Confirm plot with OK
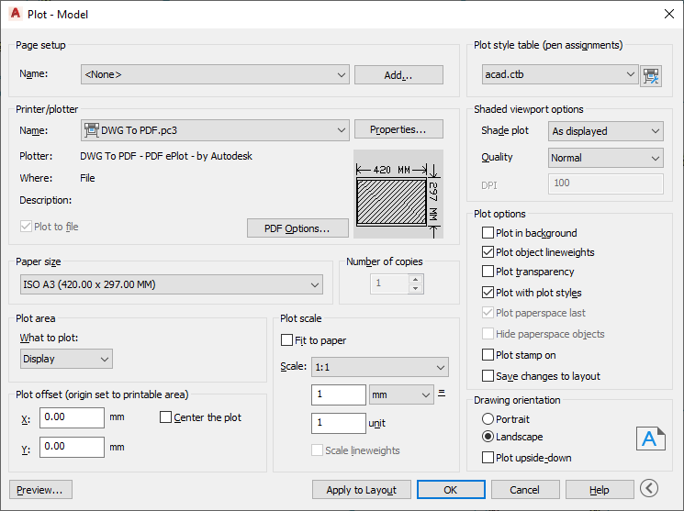 (451, 490)
